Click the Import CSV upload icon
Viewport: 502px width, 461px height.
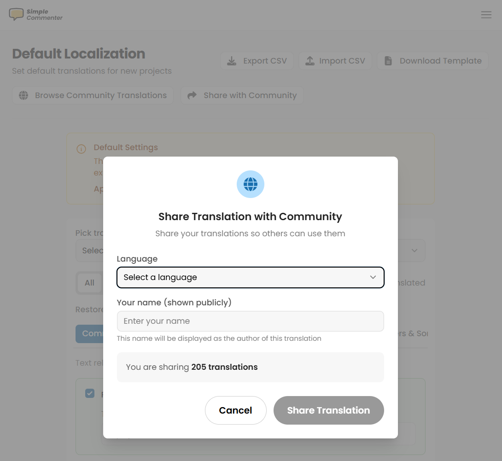pos(310,61)
